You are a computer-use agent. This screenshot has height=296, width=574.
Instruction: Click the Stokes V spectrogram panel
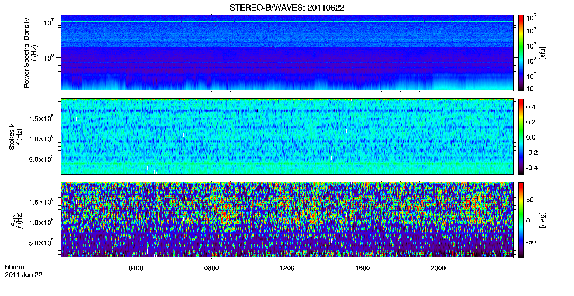287,136
